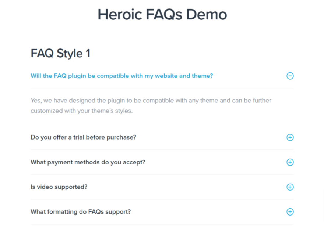Select the answer paragraph about theme compatibility
The width and height of the screenshot is (324, 228).
(151, 105)
